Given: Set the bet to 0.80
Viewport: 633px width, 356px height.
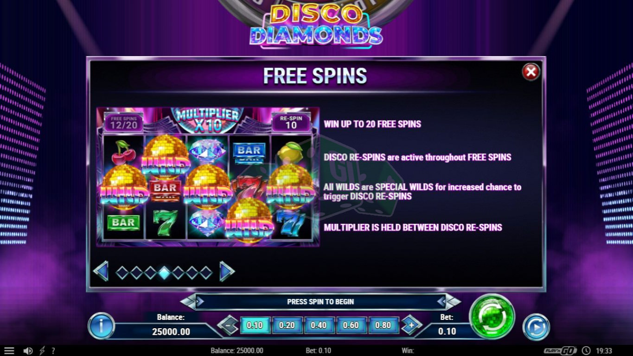Looking at the screenshot, I should 384,325.
